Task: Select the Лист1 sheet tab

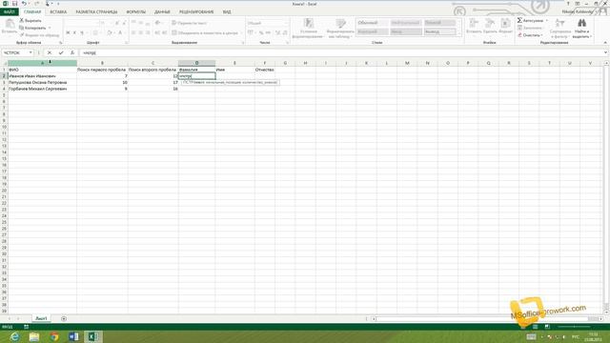Action: tap(41, 318)
